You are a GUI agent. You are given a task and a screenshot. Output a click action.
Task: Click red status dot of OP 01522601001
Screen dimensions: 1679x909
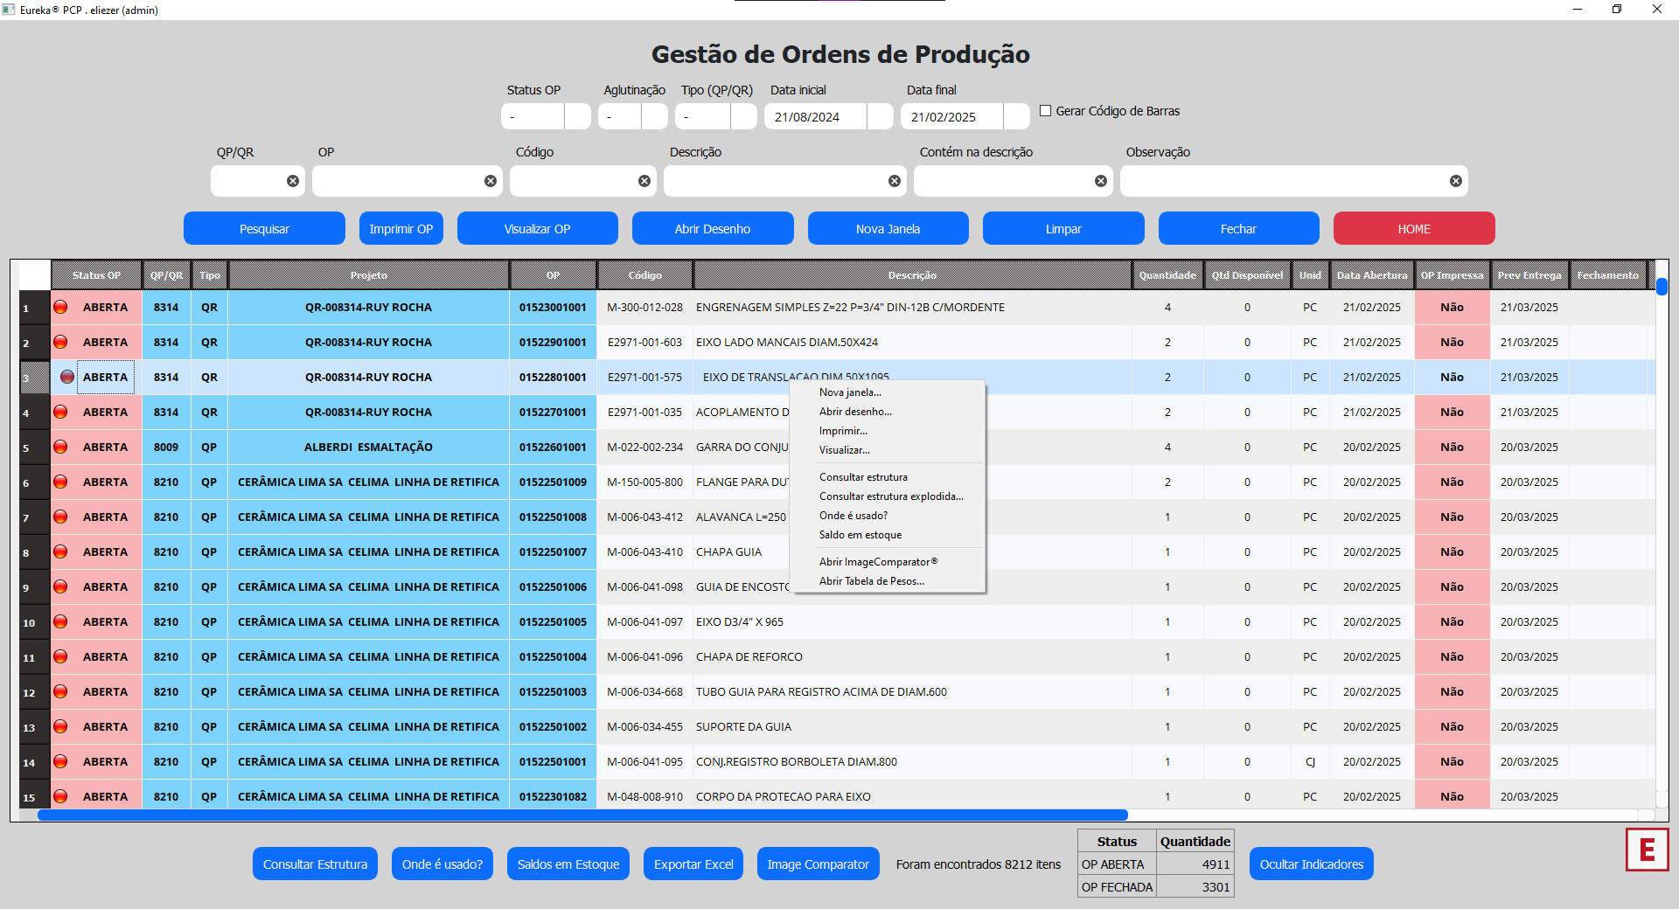[60, 447]
